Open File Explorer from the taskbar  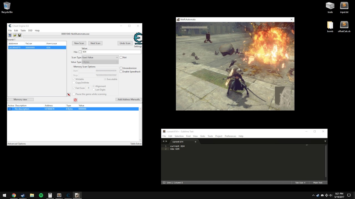tap(32, 195)
